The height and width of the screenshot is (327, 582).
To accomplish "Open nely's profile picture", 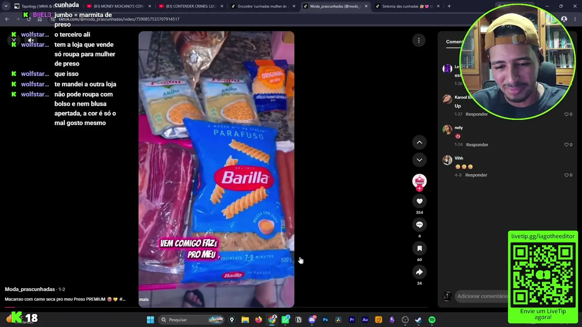I will [x=447, y=129].
